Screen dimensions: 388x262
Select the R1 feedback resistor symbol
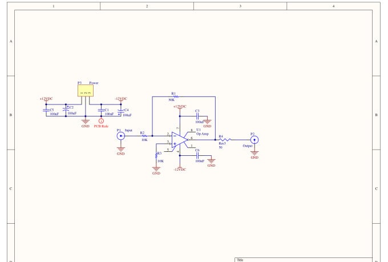tap(175, 96)
